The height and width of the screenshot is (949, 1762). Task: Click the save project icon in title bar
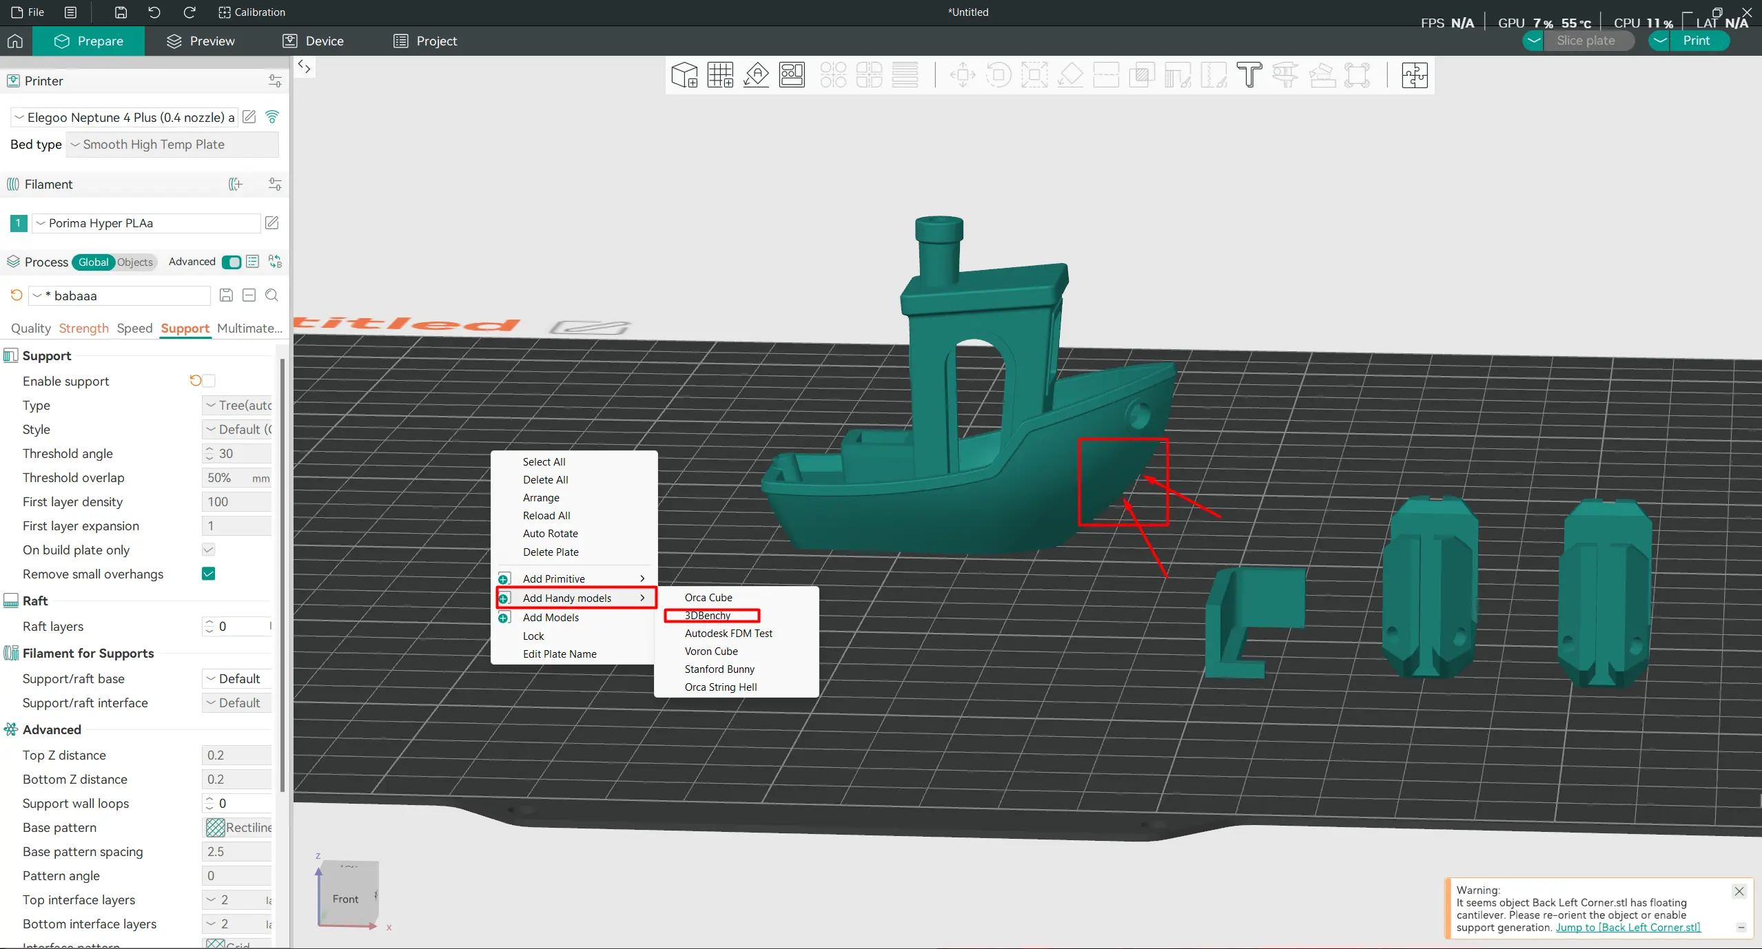tap(121, 12)
